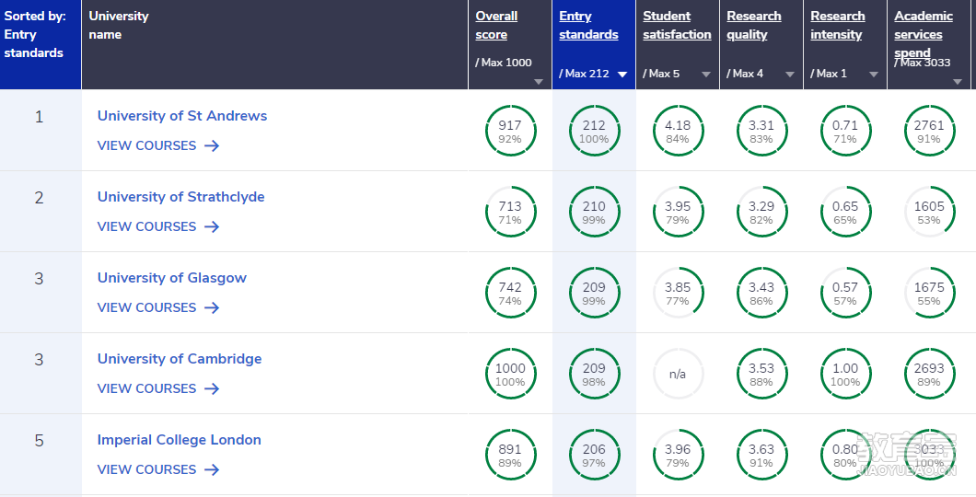Open the Student satisfaction column dropdown arrow
The image size is (976, 497).
tap(706, 74)
